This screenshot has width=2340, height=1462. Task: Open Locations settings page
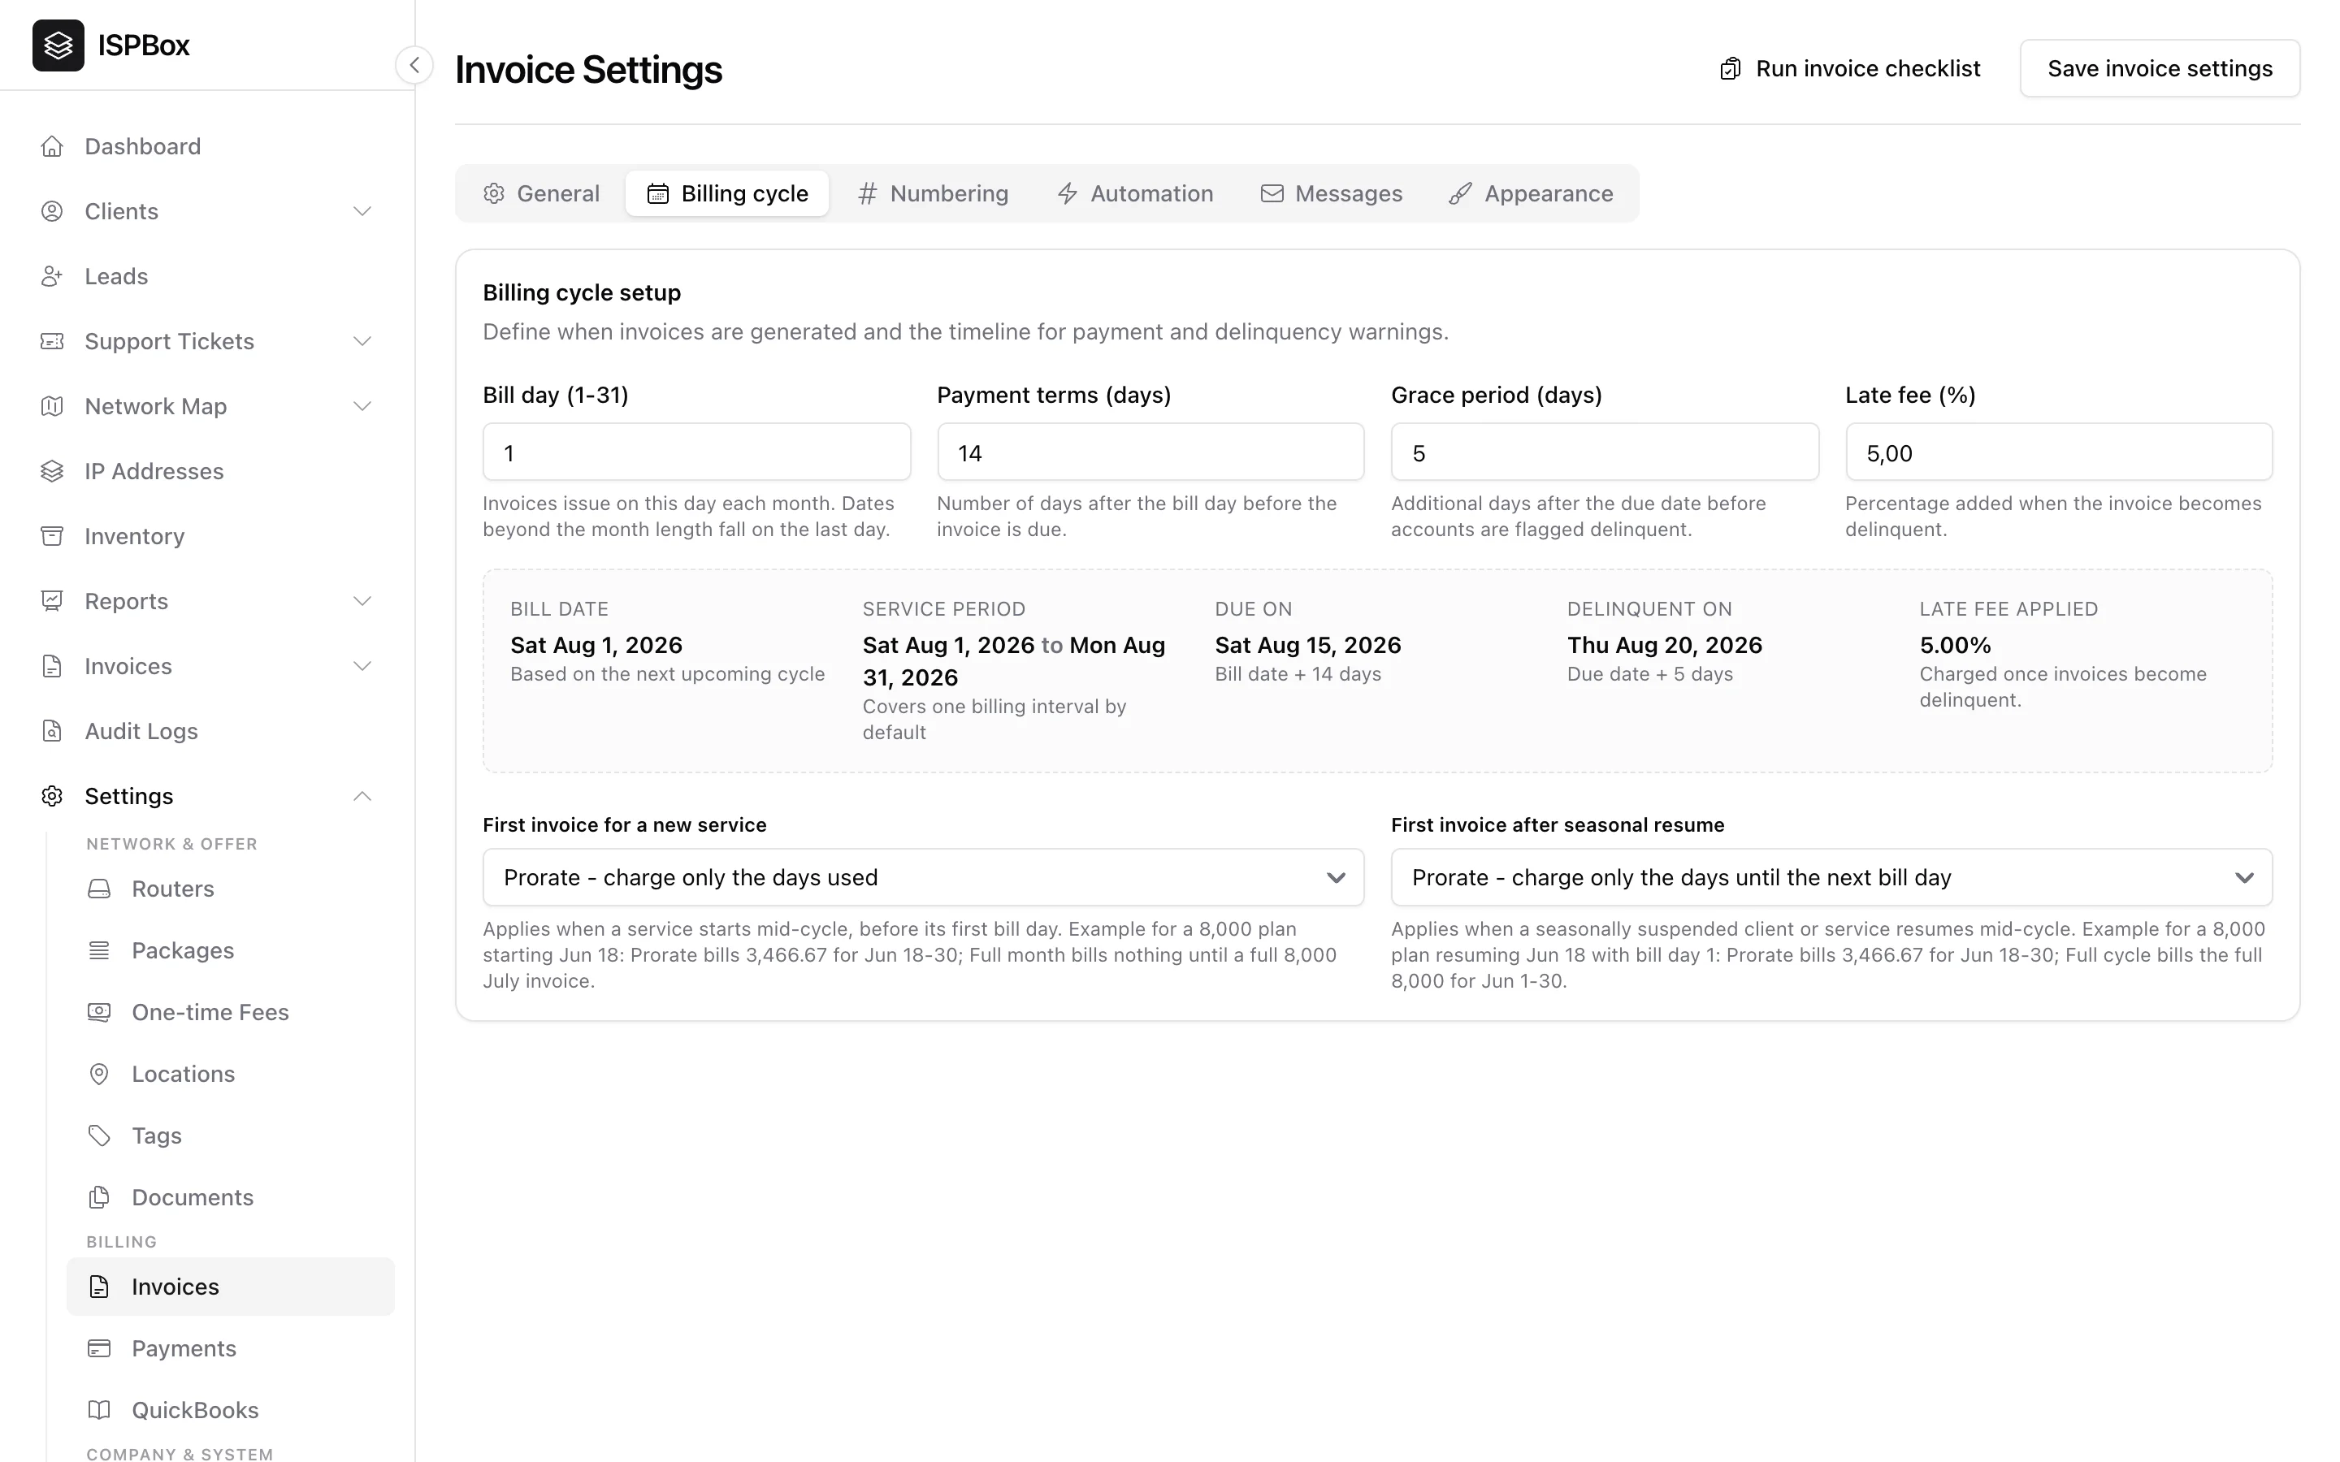230,1075
